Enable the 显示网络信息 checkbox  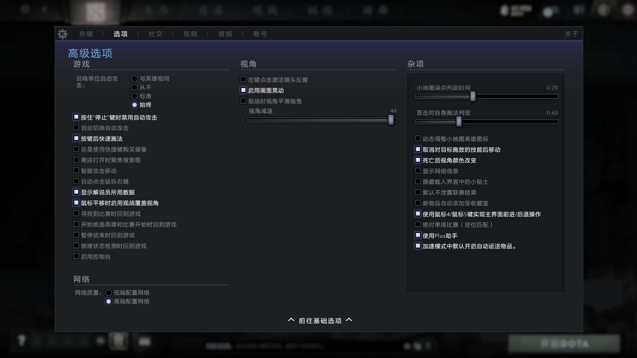coord(418,170)
